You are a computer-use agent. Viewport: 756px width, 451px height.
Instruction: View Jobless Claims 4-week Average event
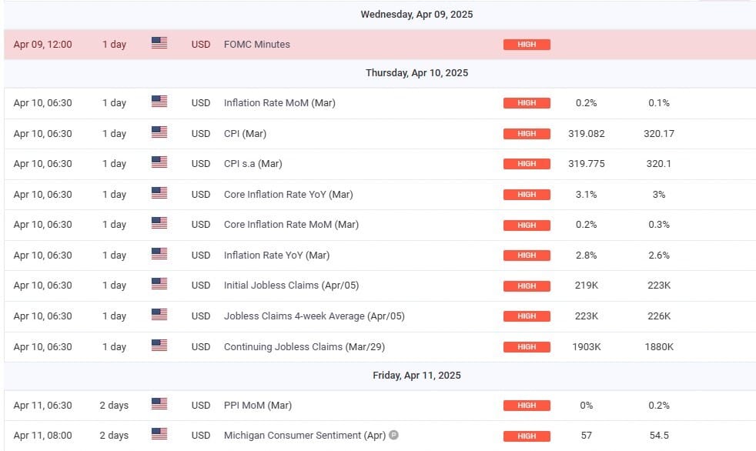pos(314,316)
